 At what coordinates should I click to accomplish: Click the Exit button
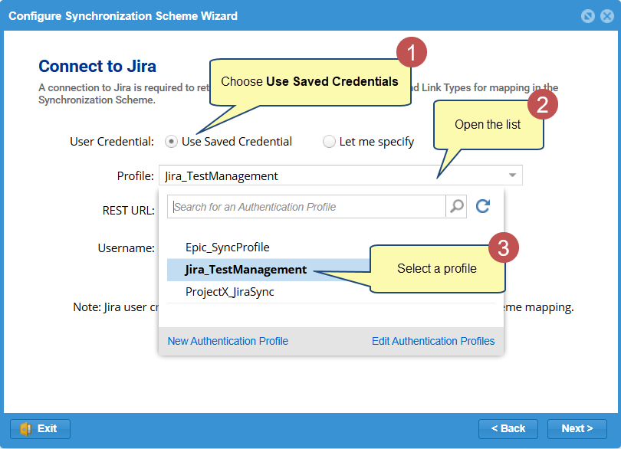pyautogui.click(x=40, y=429)
